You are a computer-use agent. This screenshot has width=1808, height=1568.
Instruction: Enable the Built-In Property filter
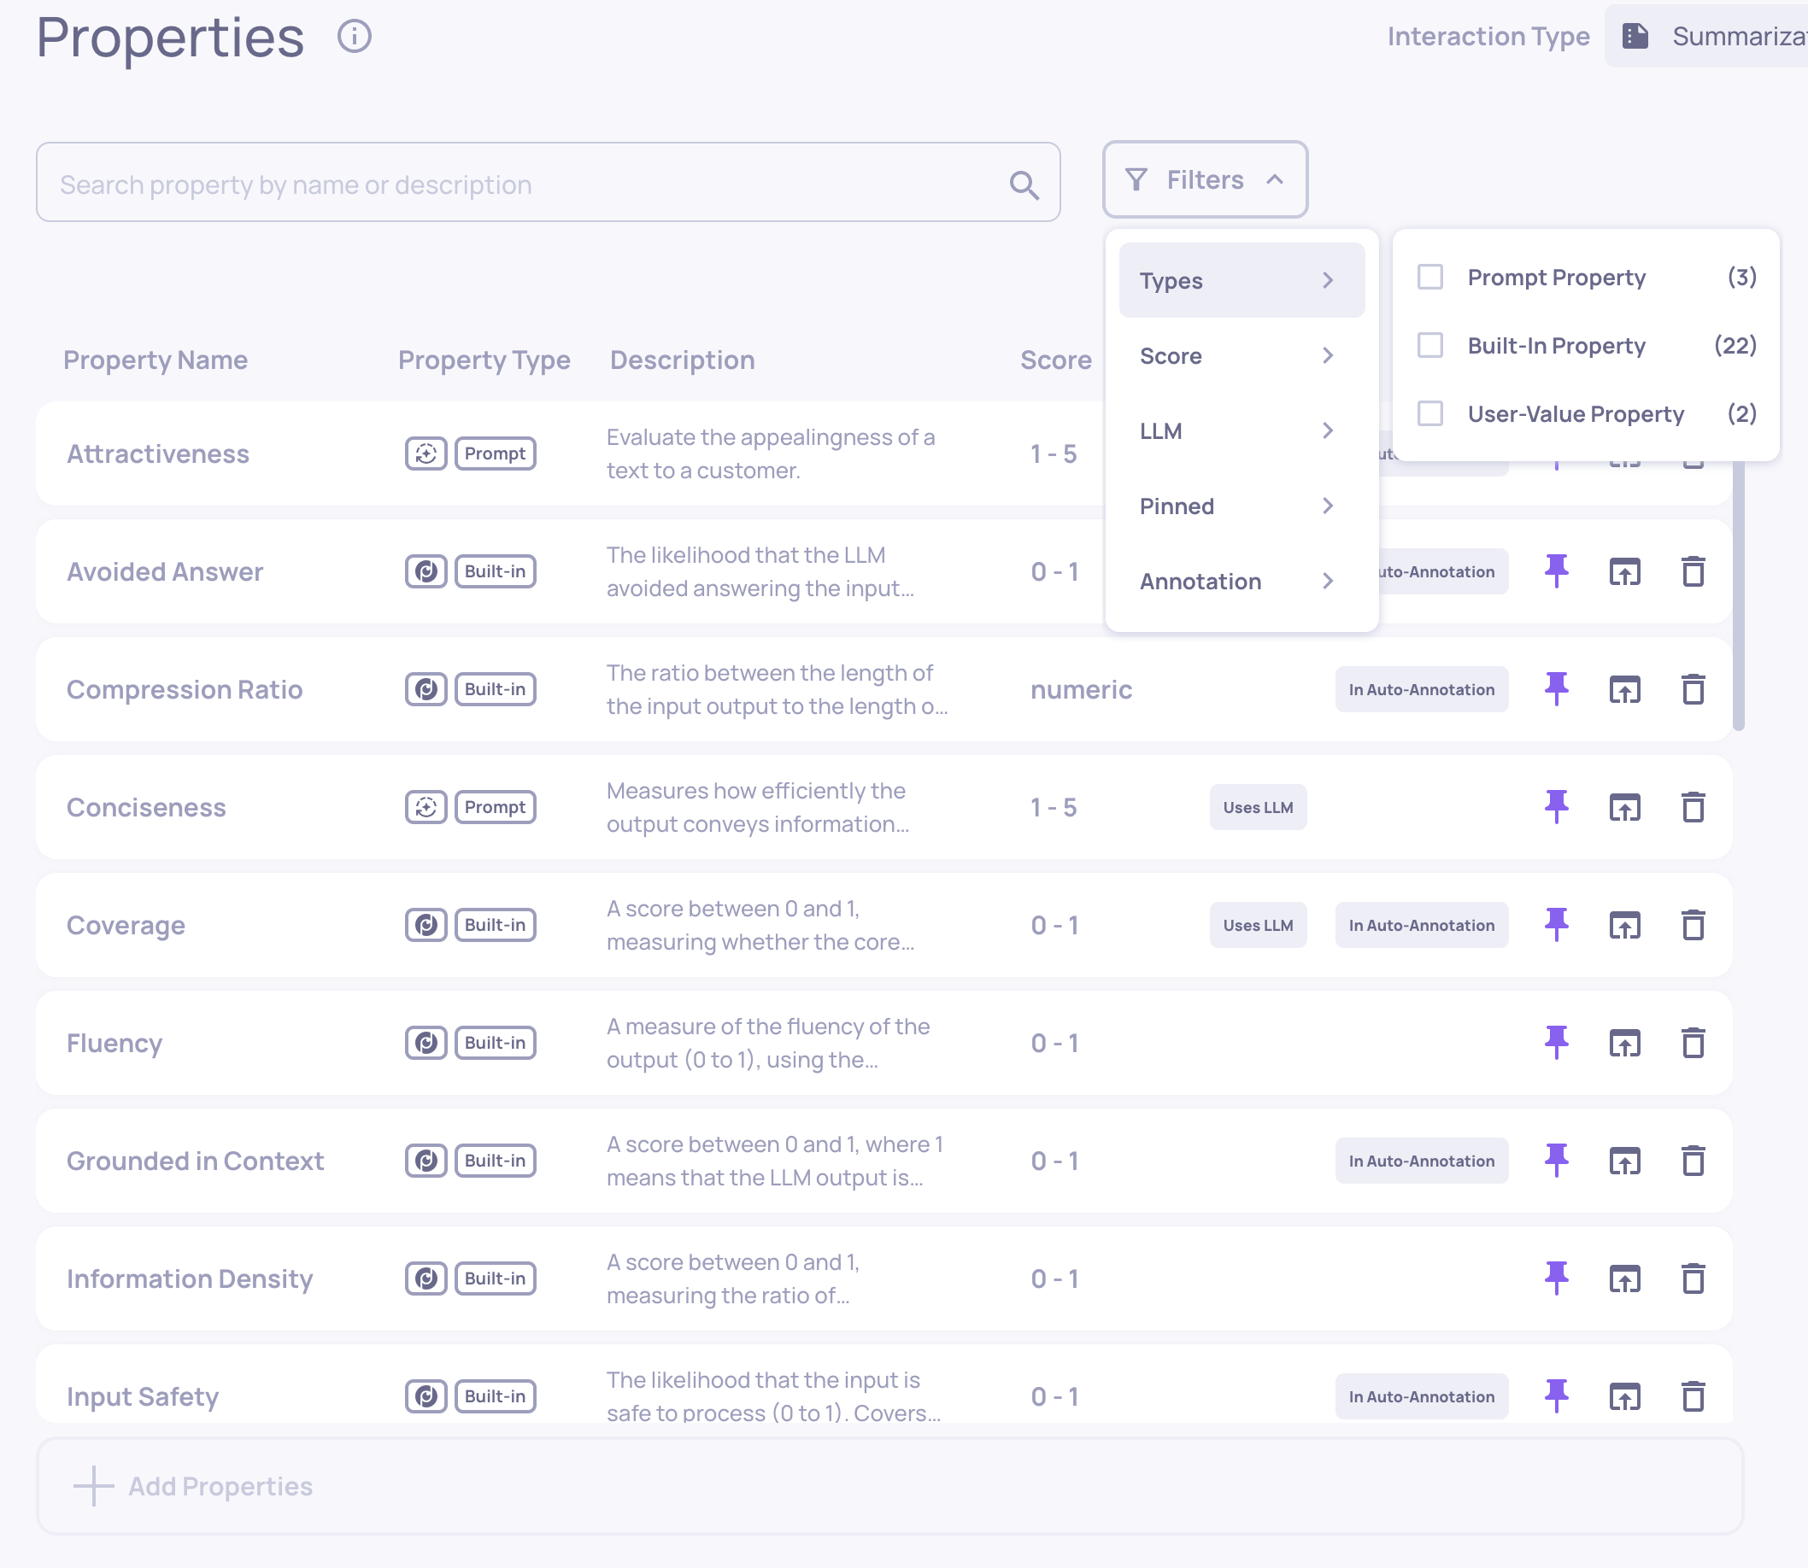point(1429,346)
